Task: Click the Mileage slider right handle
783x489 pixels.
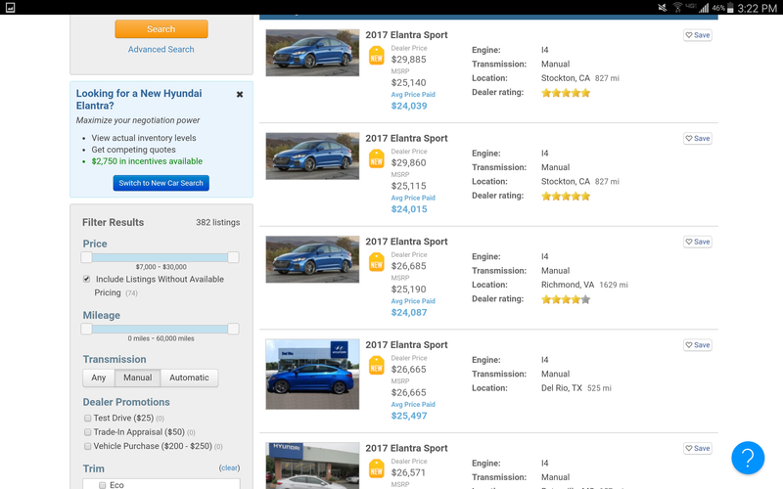Action: pyautogui.click(x=233, y=329)
